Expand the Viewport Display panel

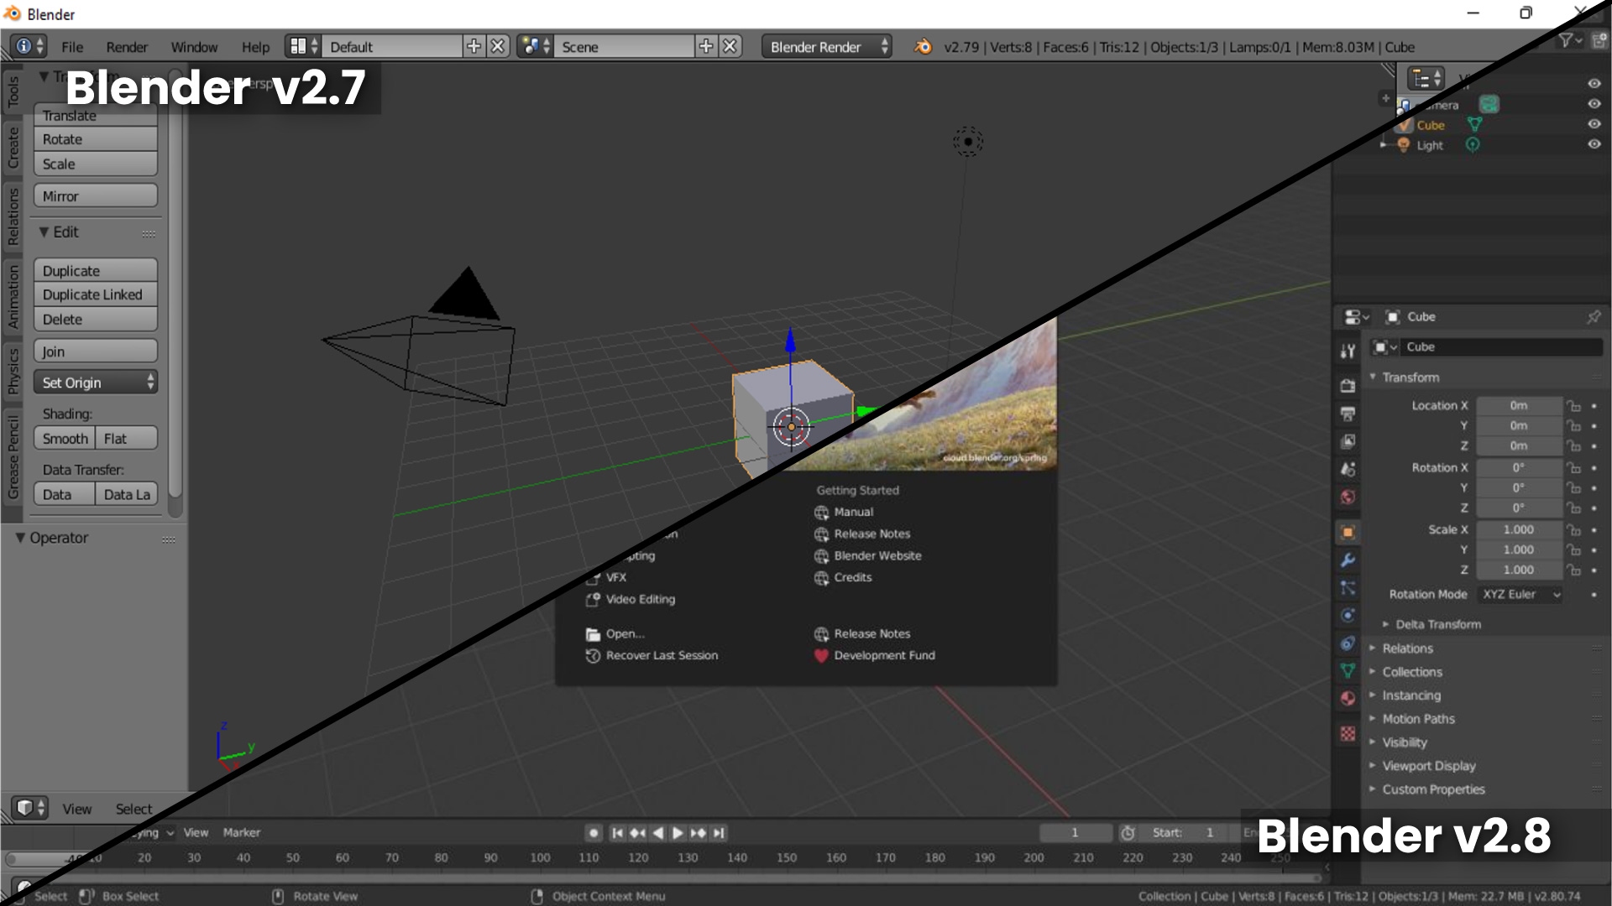pyautogui.click(x=1422, y=766)
